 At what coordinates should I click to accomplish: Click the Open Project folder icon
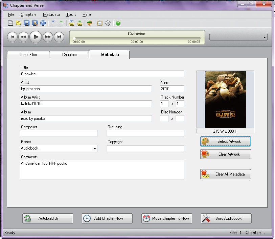click(x=19, y=23)
